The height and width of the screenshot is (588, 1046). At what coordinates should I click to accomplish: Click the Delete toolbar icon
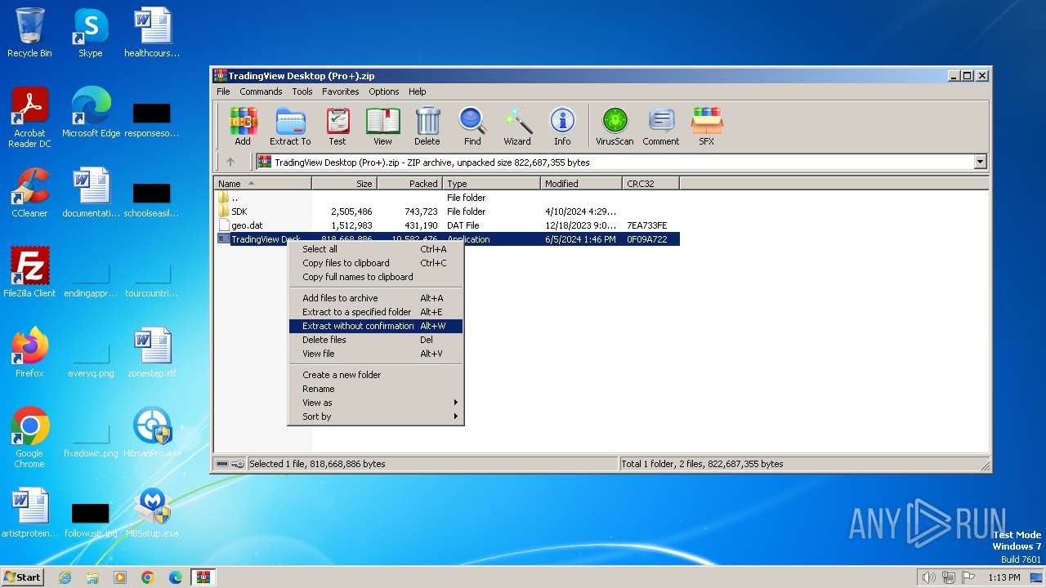(427, 127)
